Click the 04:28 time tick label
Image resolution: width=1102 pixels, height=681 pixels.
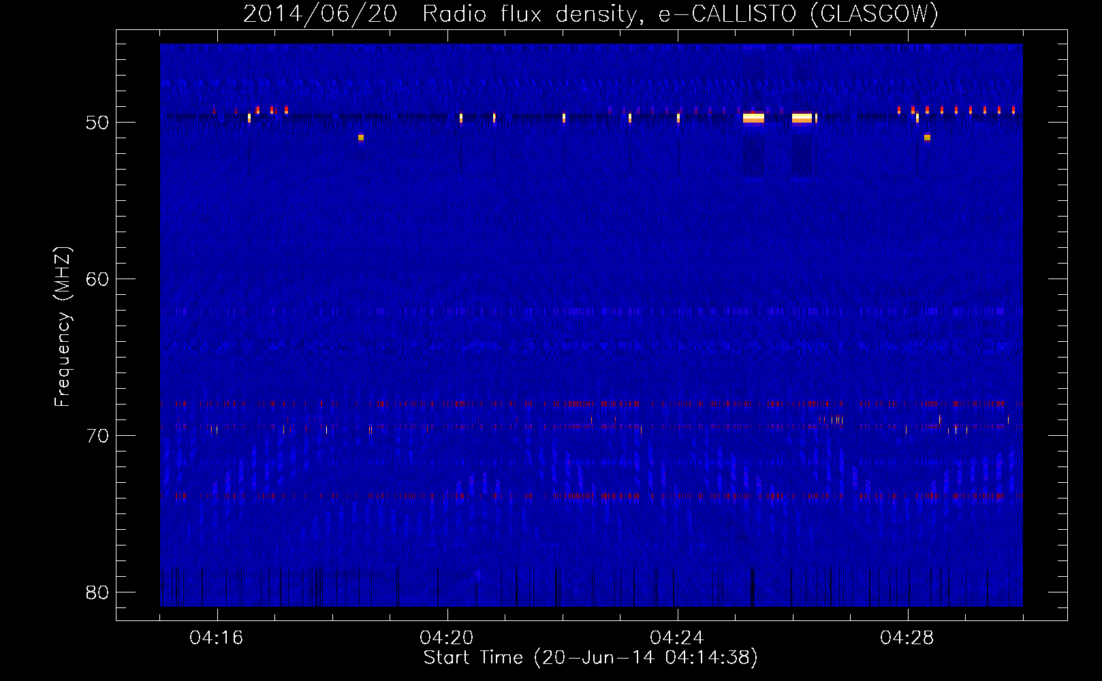tap(907, 638)
